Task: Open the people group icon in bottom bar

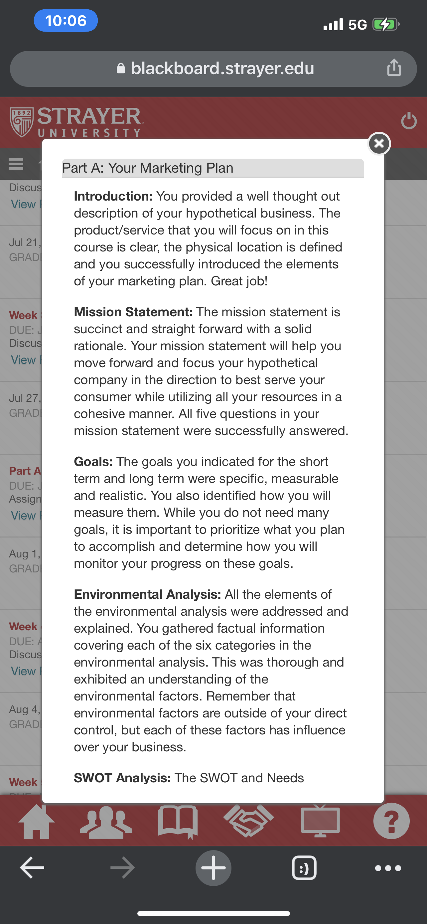Action: pos(106,822)
